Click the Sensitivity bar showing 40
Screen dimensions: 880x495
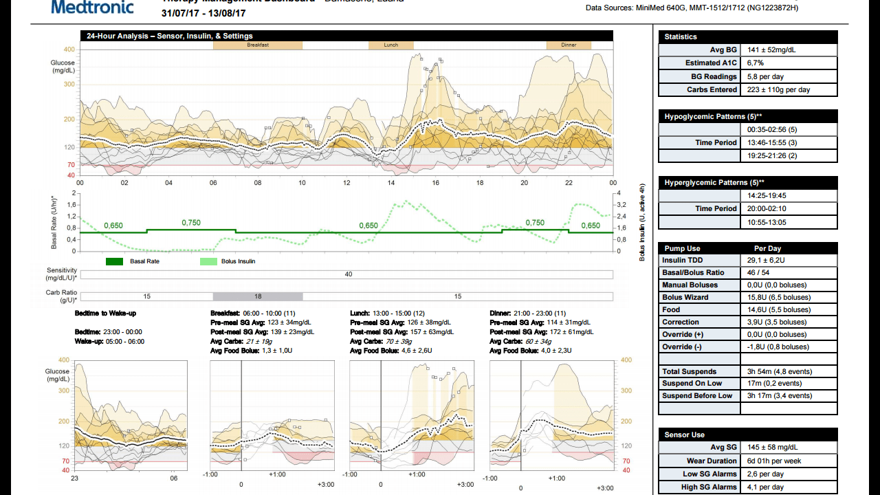pos(348,274)
